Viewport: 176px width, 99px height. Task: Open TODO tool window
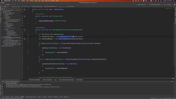click(x=39, y=97)
